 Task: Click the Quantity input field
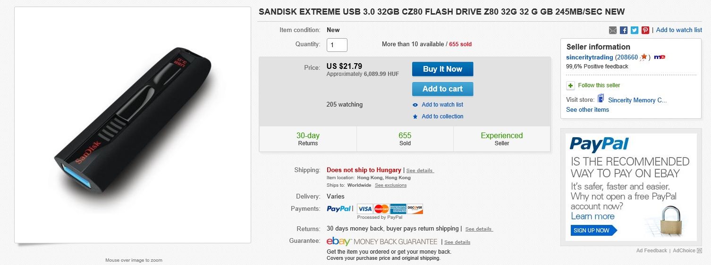coord(337,45)
